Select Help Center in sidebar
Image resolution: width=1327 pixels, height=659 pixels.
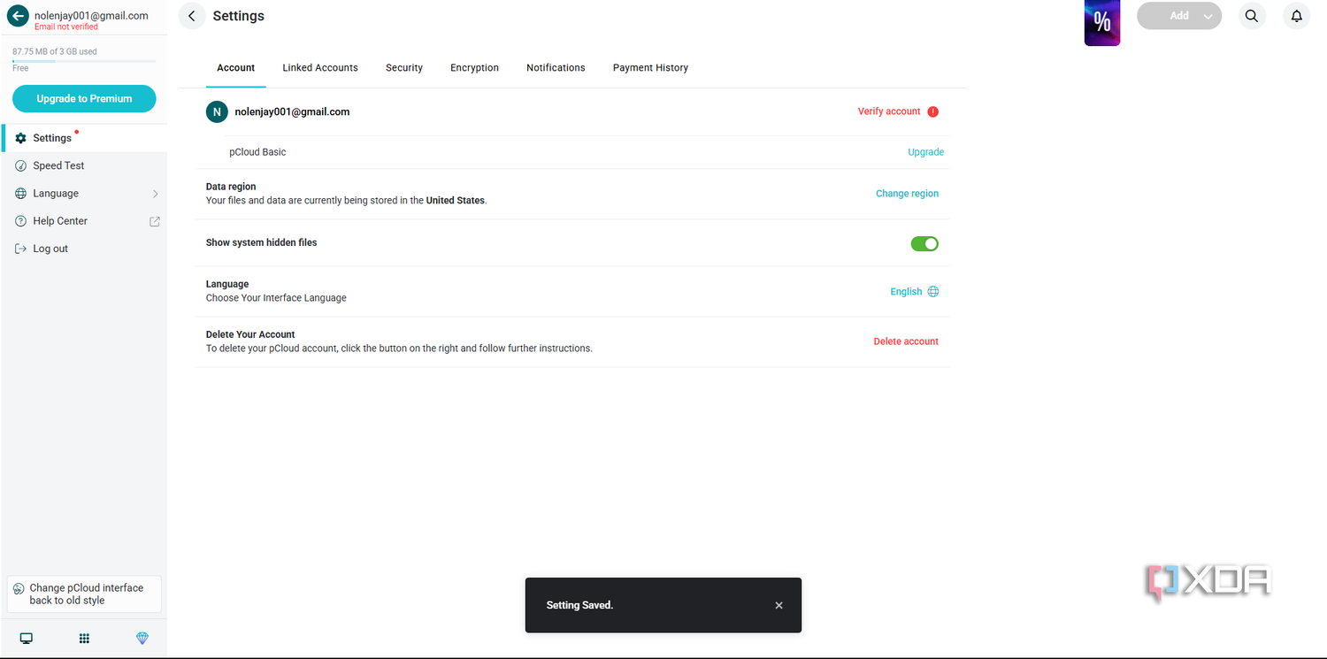84,221
